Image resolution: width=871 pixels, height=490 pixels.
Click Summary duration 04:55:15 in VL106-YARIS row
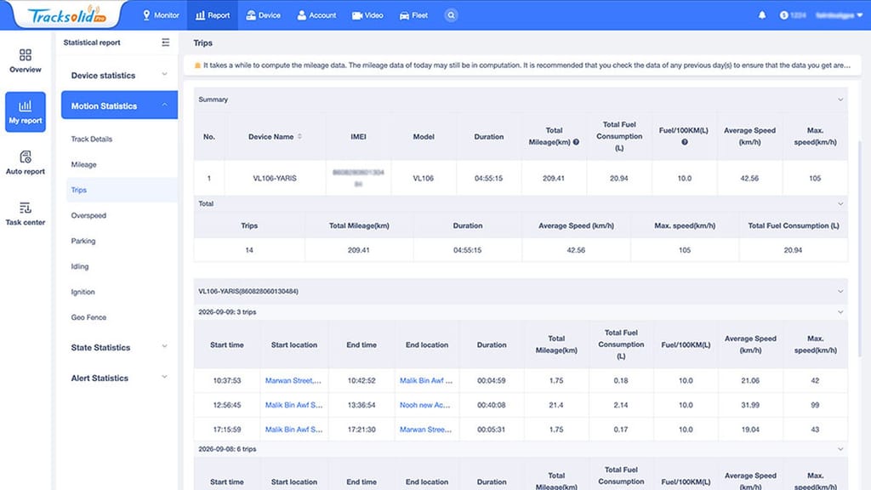[489, 179]
